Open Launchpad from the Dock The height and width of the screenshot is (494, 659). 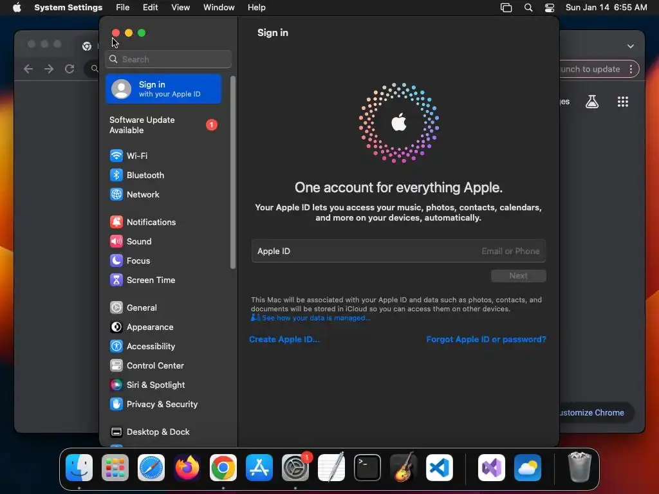coord(115,468)
